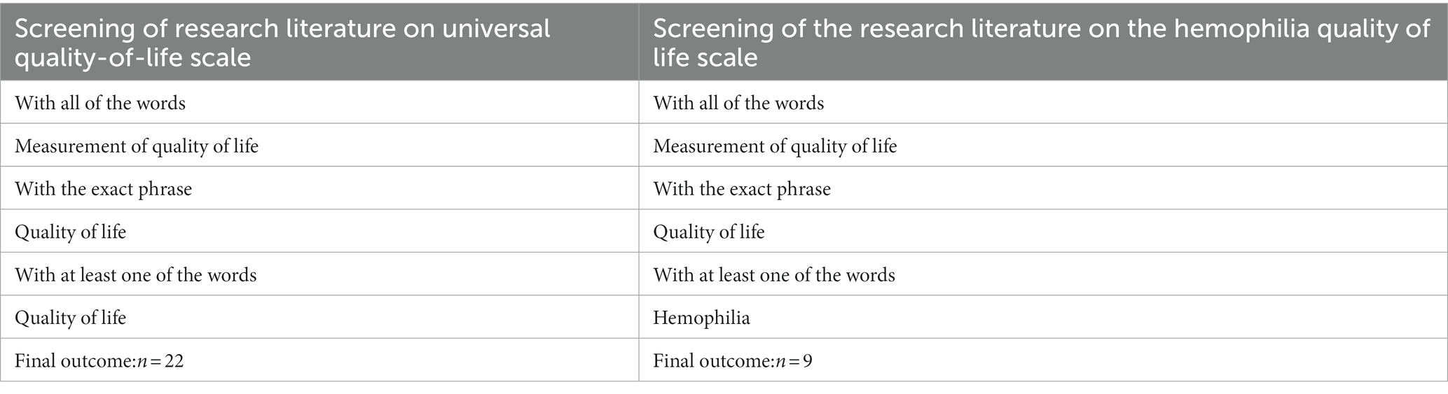Select right 'With at least one of the words'

pos(1043,274)
